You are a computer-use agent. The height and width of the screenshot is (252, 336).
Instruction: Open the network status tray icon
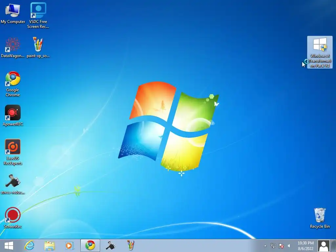(x=273, y=246)
